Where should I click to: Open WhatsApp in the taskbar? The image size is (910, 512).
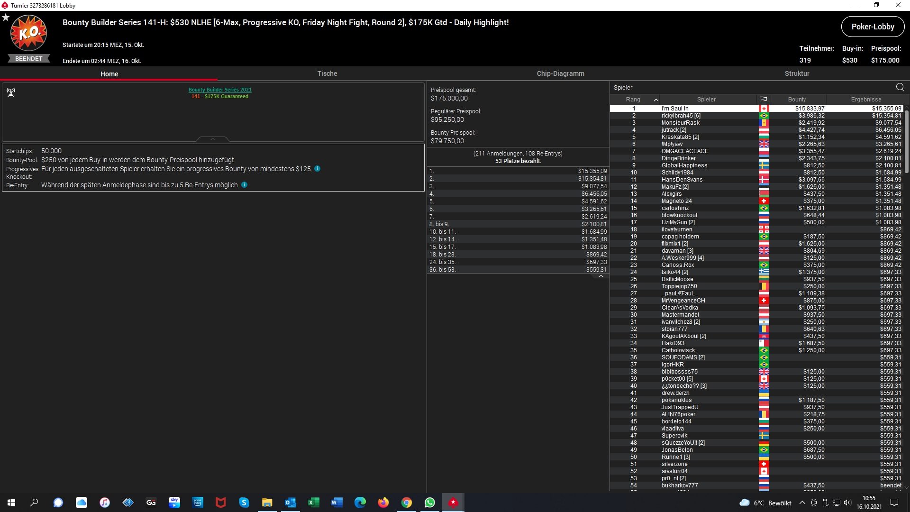pos(430,503)
